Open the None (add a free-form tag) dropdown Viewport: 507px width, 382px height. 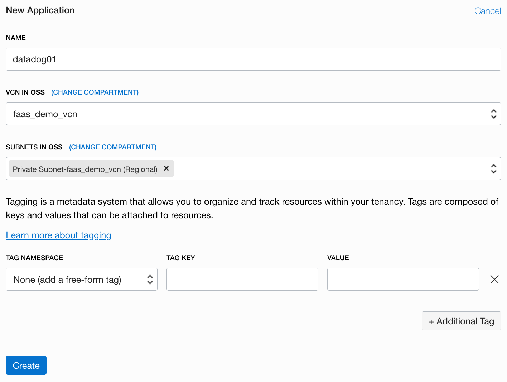tap(82, 279)
